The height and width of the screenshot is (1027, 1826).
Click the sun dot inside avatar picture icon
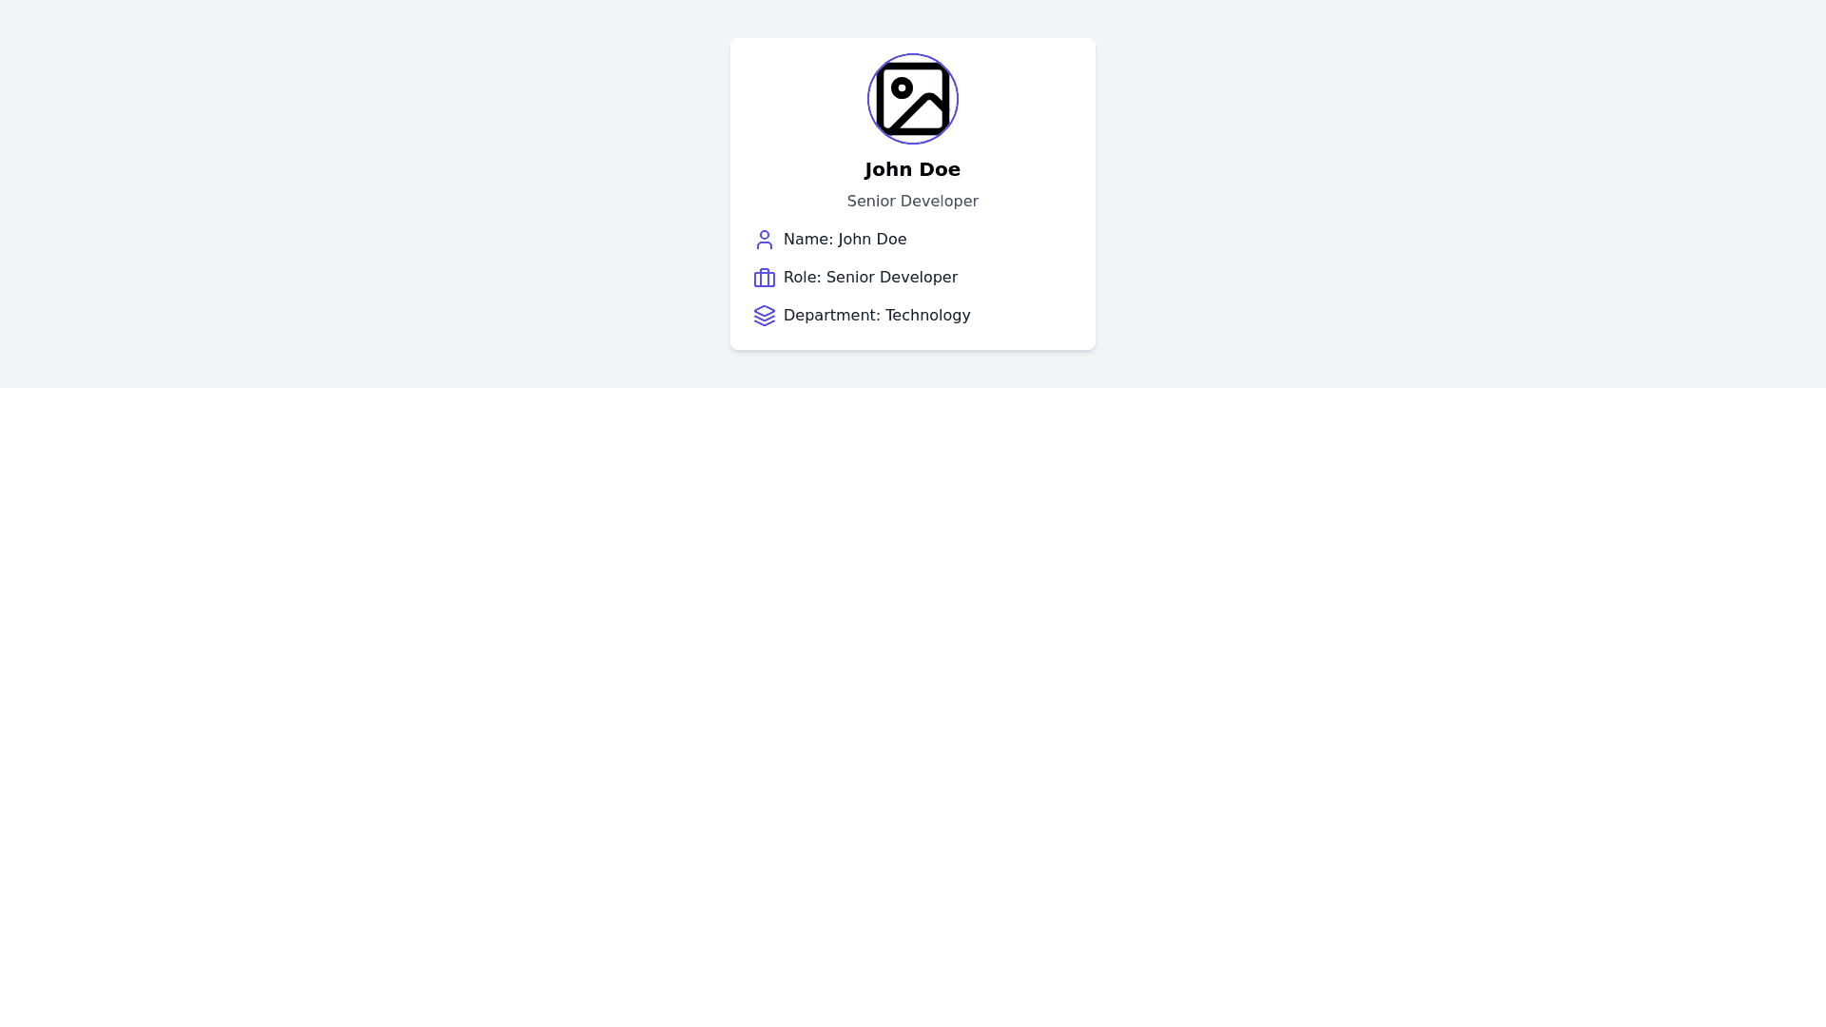point(902,87)
